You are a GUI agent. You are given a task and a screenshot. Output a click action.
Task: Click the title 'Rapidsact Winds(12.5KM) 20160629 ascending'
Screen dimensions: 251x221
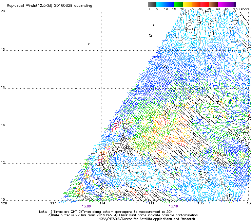coord(50,6)
